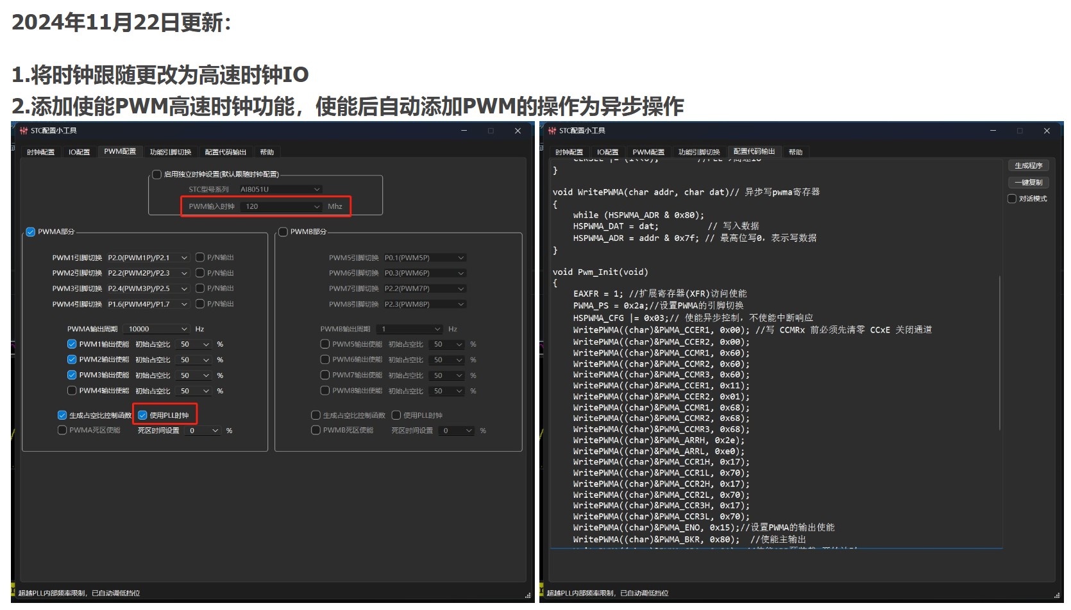Close the right STC配置小工具 window
The height and width of the screenshot is (610, 1071).
tap(1047, 131)
